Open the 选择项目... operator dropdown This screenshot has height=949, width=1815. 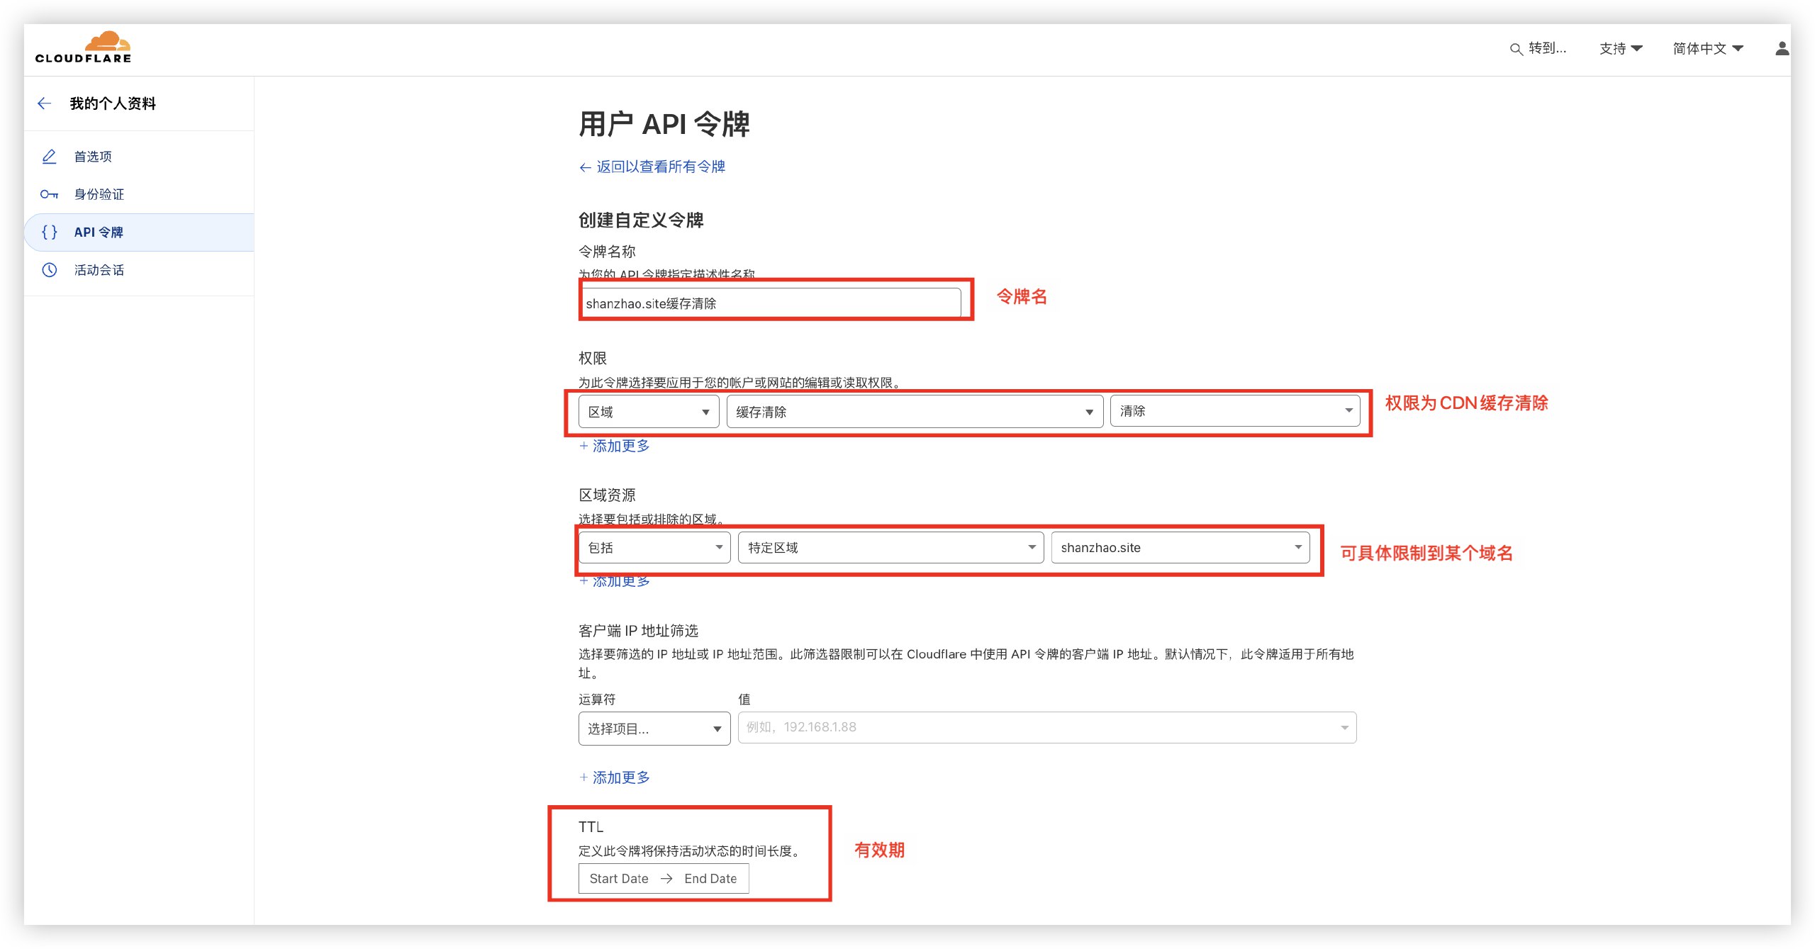pos(654,729)
